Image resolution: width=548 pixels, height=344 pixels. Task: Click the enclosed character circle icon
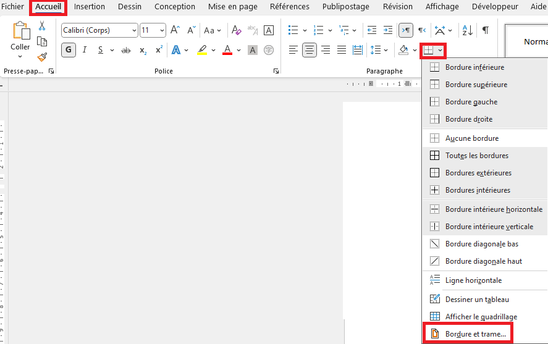[268, 50]
